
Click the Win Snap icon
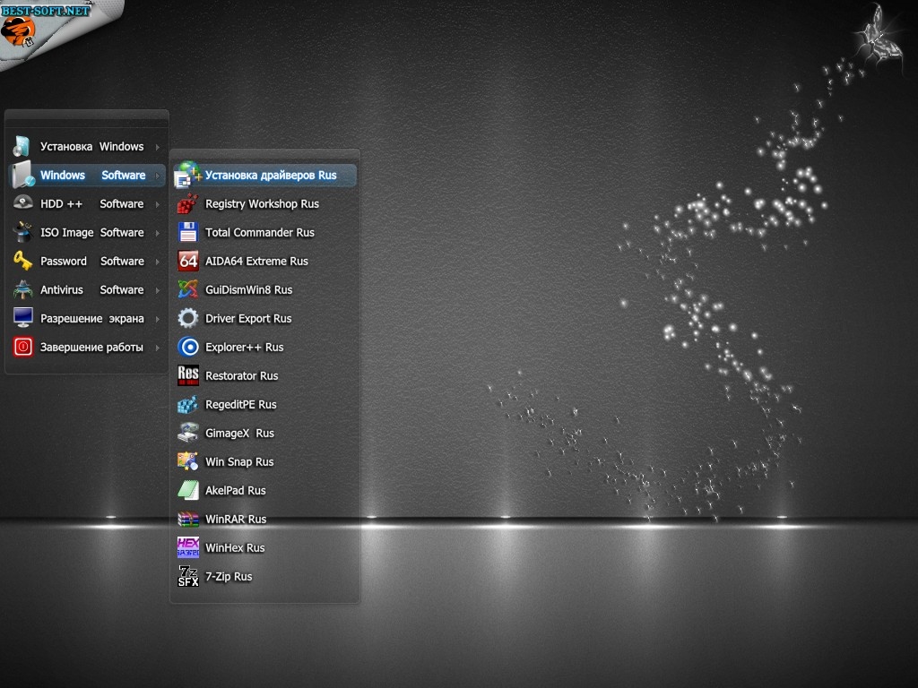point(188,461)
